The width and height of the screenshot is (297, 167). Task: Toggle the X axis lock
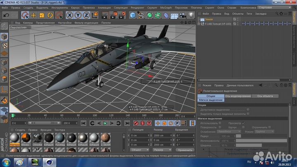70,15
